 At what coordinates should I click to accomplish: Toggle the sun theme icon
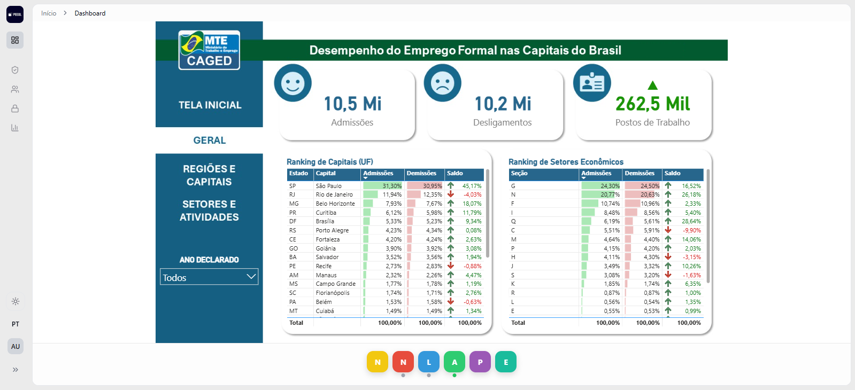16,301
